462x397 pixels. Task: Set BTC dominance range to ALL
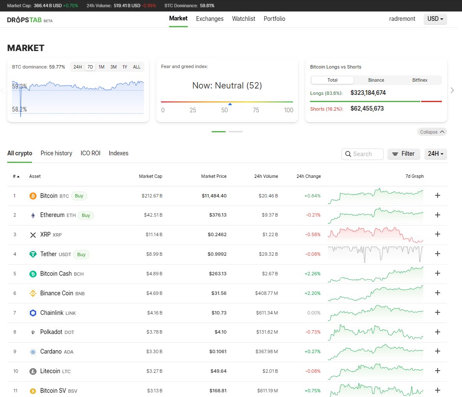pyautogui.click(x=137, y=67)
